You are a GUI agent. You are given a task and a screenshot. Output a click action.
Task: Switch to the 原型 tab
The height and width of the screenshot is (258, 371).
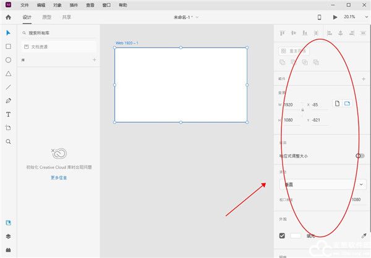47,17
